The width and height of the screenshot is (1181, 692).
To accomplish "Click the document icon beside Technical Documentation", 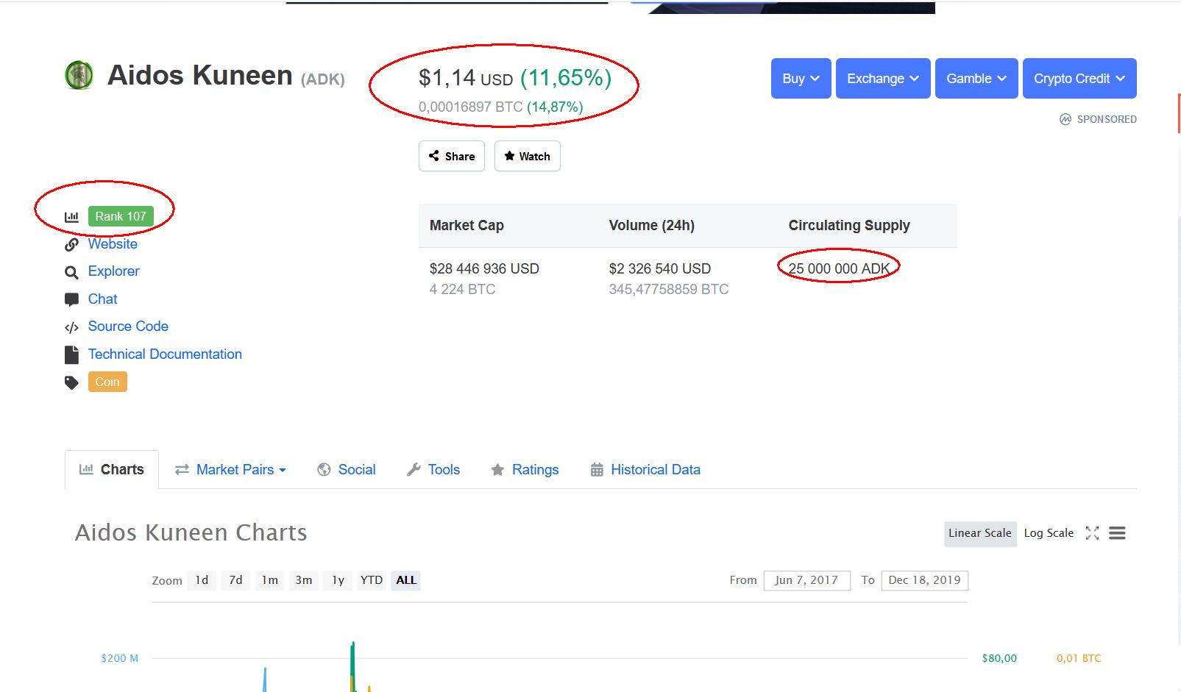I will [x=71, y=355].
